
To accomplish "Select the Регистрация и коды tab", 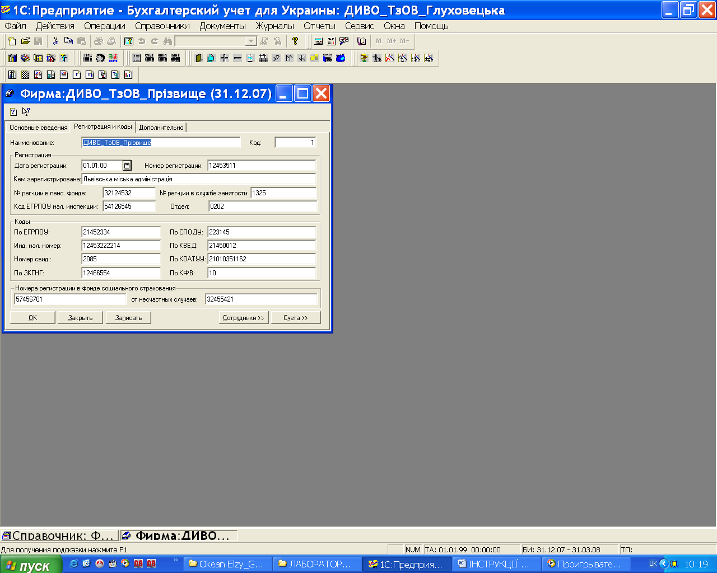I will (x=103, y=126).
